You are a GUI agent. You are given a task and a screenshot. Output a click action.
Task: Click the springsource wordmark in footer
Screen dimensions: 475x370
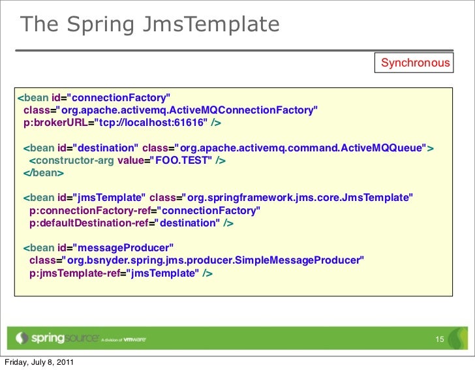coord(65,338)
